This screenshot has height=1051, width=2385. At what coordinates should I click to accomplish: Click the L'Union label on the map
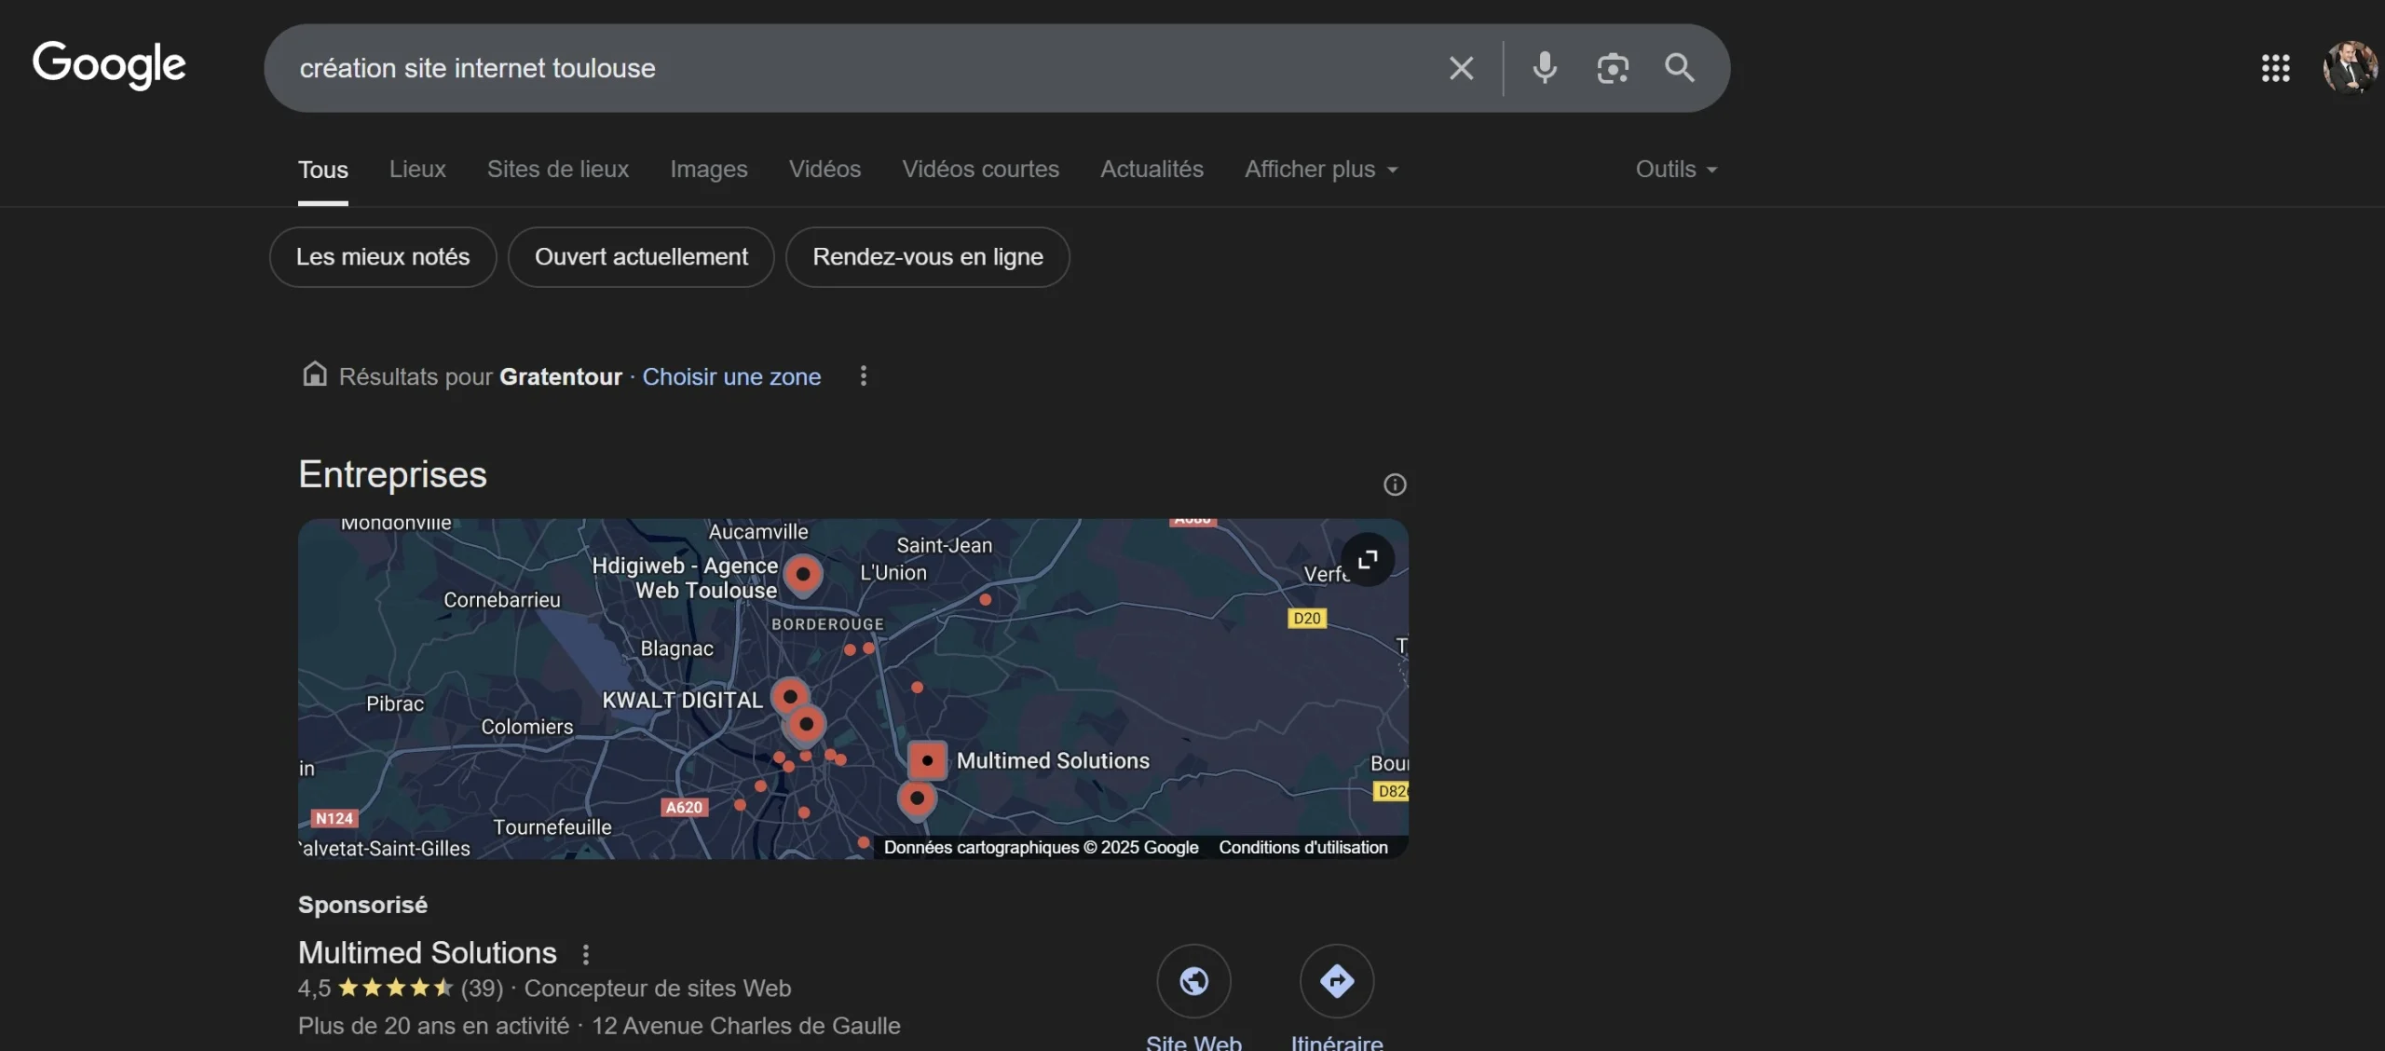[x=893, y=572]
